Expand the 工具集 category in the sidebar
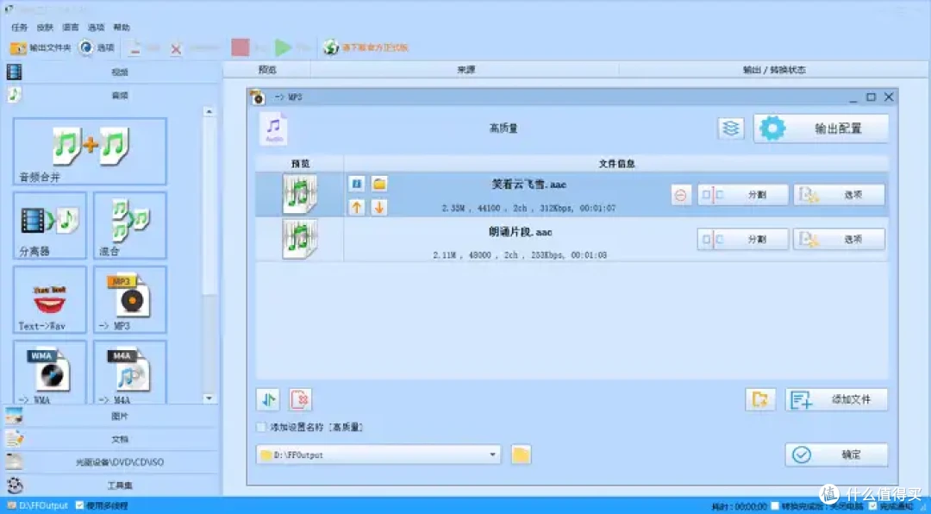Image resolution: width=931 pixels, height=514 pixels. click(x=110, y=486)
